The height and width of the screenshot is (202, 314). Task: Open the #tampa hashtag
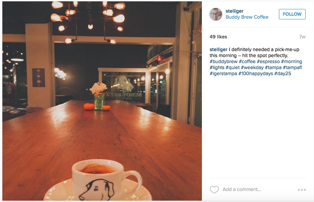tap(273, 67)
